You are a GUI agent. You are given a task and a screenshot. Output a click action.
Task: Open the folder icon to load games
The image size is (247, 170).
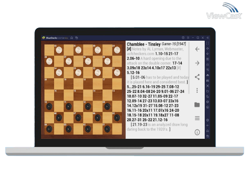tap(197, 105)
